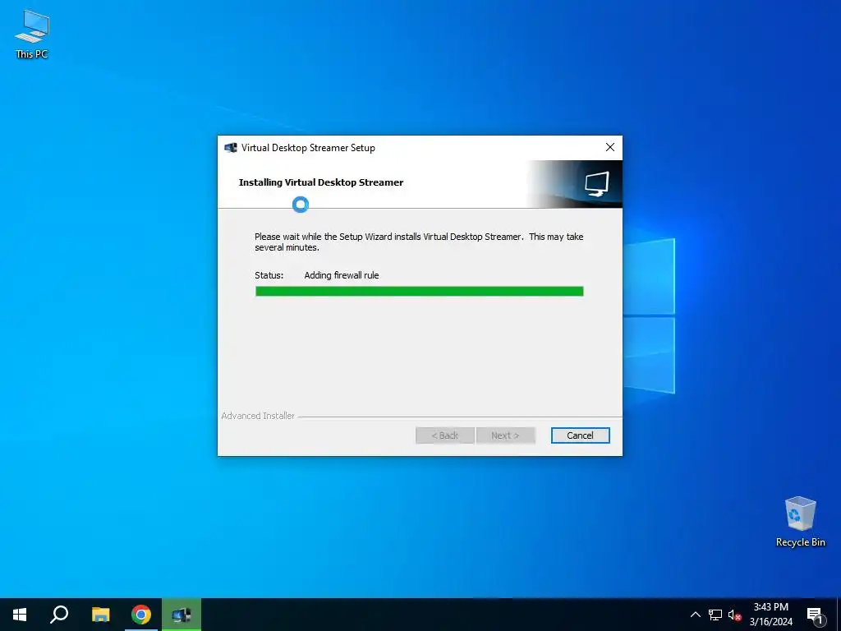This screenshot has width=841, height=631.
Task: Click the monitor logo in setup banner
Action: (x=596, y=184)
